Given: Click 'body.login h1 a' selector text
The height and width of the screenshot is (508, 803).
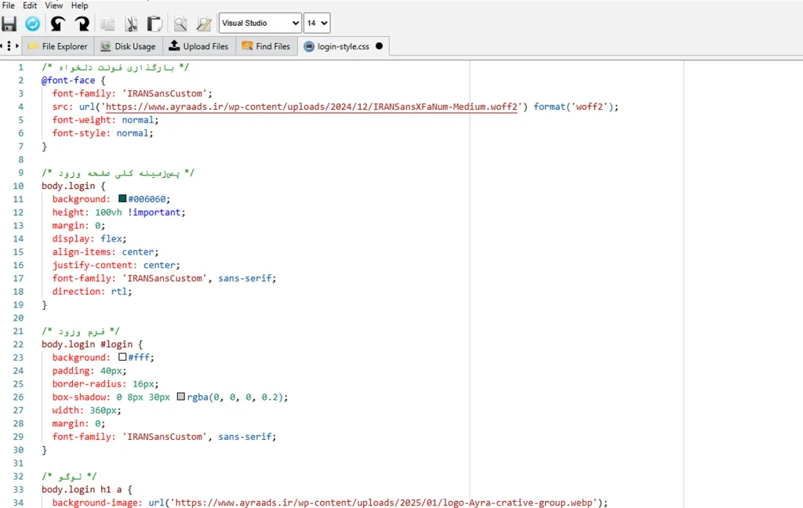Looking at the screenshot, I should (82, 489).
